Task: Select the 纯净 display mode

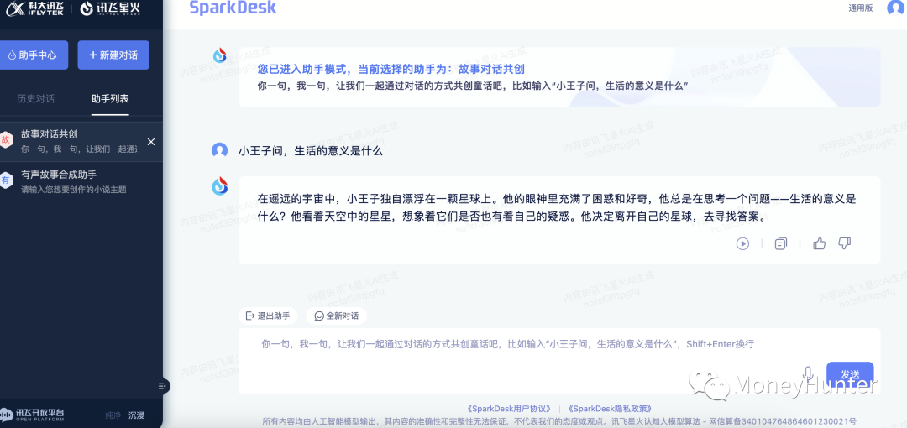Action: 113,415
